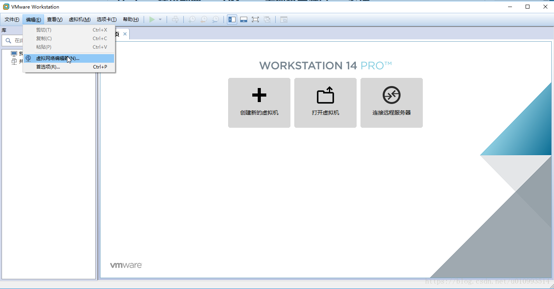Image resolution: width=554 pixels, height=289 pixels.
Task: Open the 选项卡(T) menu
Action: [107, 19]
